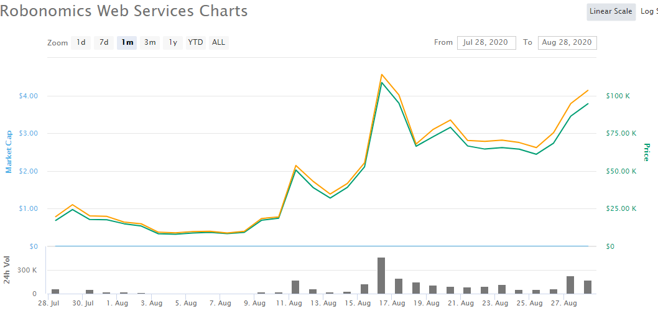Click the tallest volume bar near 17. Aug
This screenshot has width=658, height=321.
[381, 276]
